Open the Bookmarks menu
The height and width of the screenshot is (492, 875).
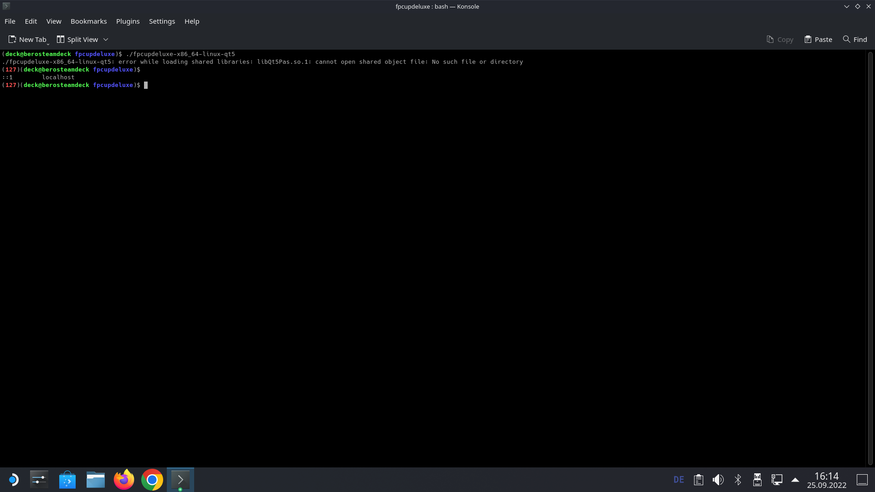pyautogui.click(x=88, y=21)
